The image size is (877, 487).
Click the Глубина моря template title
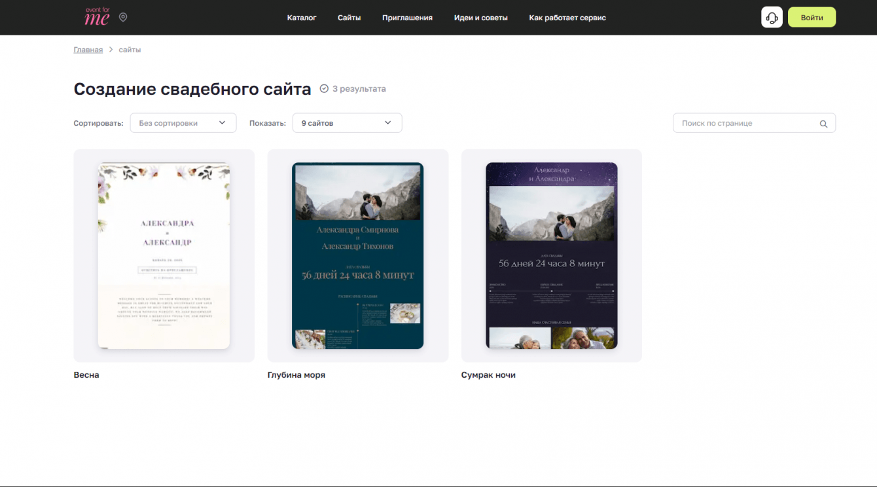coord(296,375)
